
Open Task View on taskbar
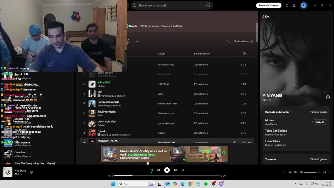159,184
